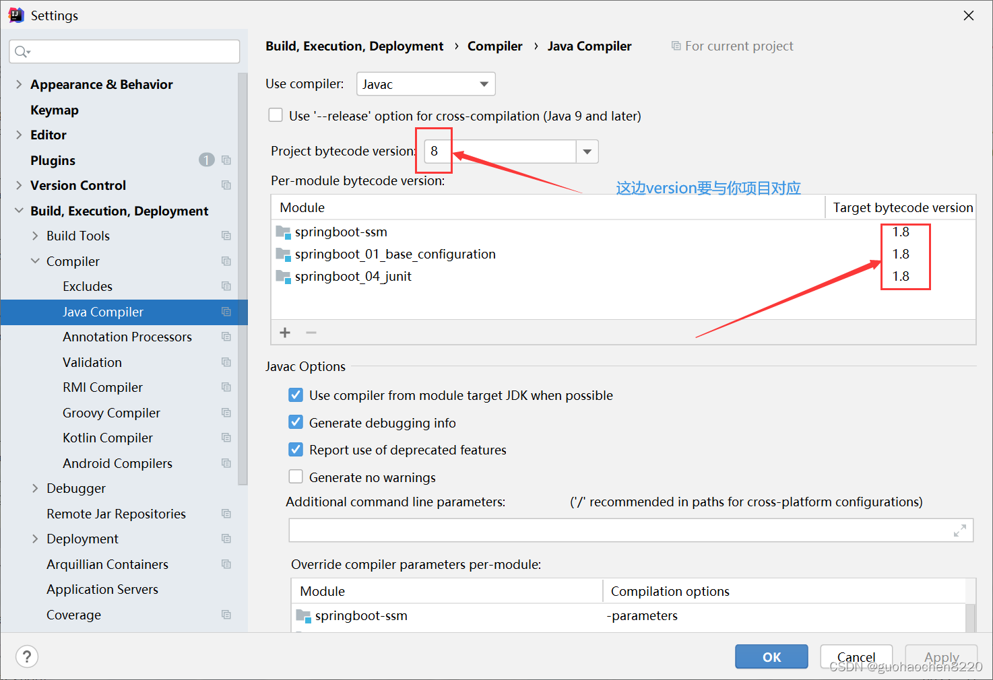Expand the Editor section

pyautogui.click(x=19, y=135)
